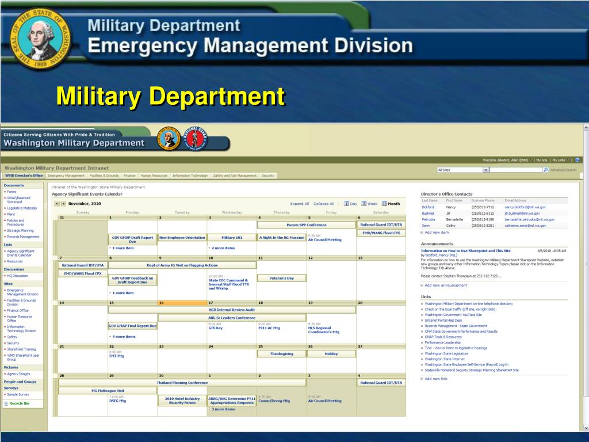Viewport: 589px width, 442px height.
Task: Open SharePoint Training site link
Action: pyautogui.click(x=21, y=349)
